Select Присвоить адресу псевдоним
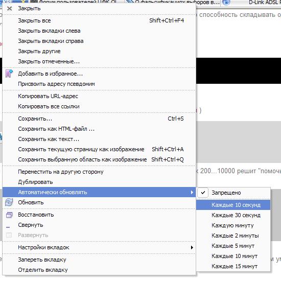The image size is (281, 282). [99, 84]
